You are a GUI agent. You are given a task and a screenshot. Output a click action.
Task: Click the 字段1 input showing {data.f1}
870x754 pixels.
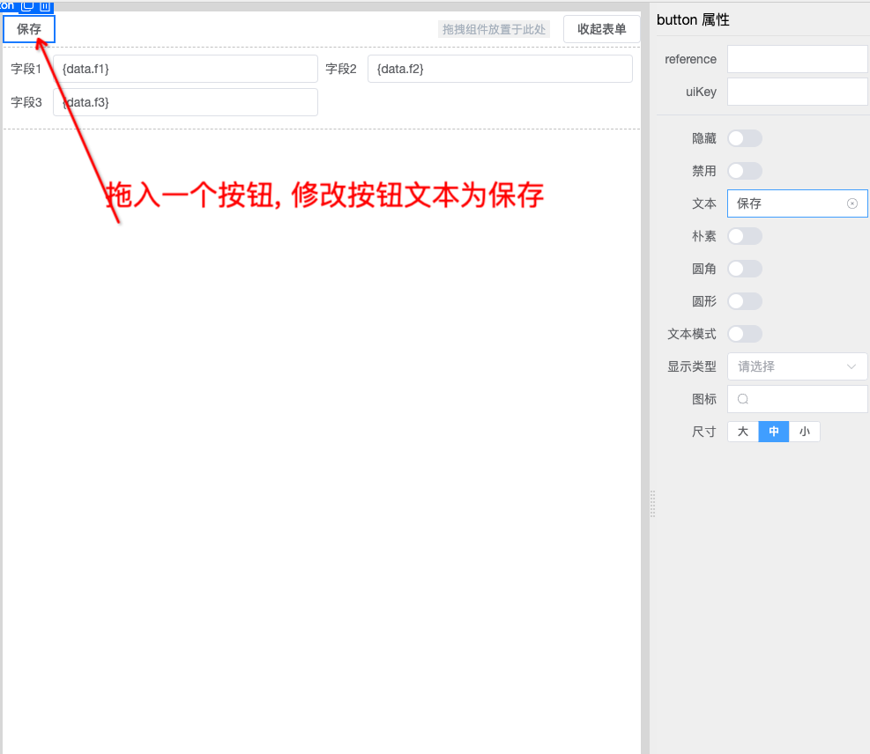pyautogui.click(x=185, y=69)
